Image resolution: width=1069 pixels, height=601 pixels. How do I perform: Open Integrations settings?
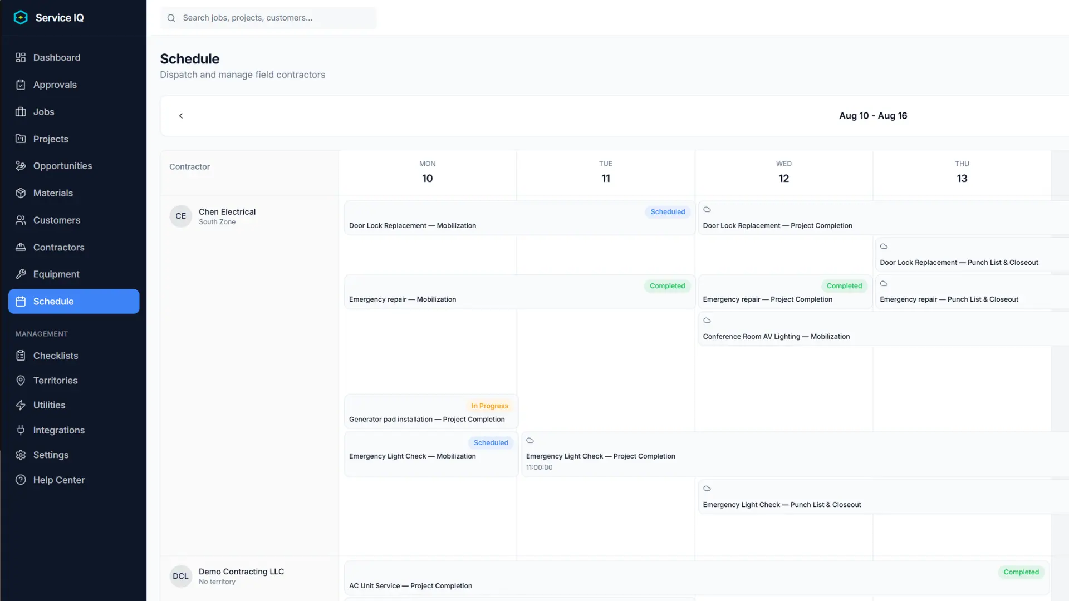point(73,430)
